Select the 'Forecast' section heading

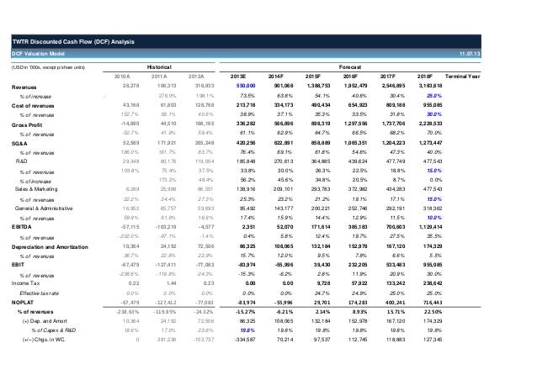click(350, 67)
